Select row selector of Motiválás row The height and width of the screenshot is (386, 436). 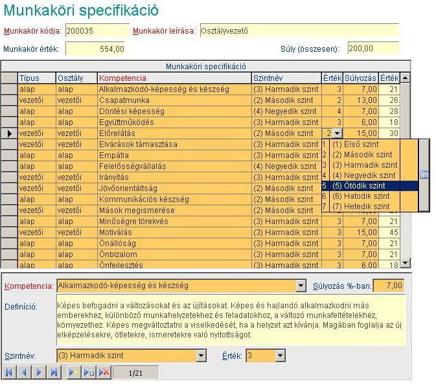[10, 233]
